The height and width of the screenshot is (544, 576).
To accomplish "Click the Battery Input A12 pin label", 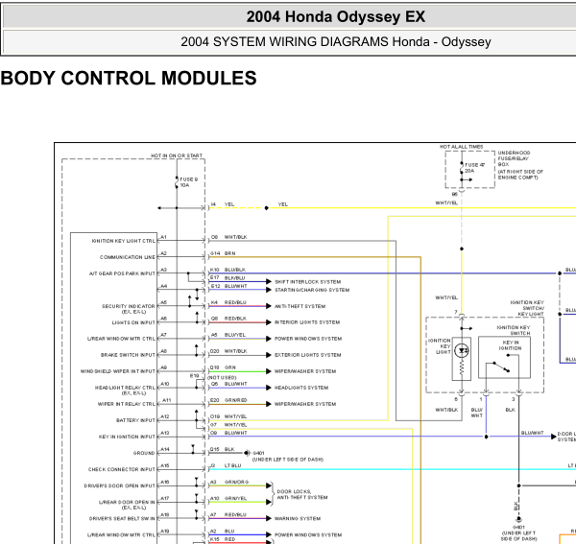I will click(165, 416).
